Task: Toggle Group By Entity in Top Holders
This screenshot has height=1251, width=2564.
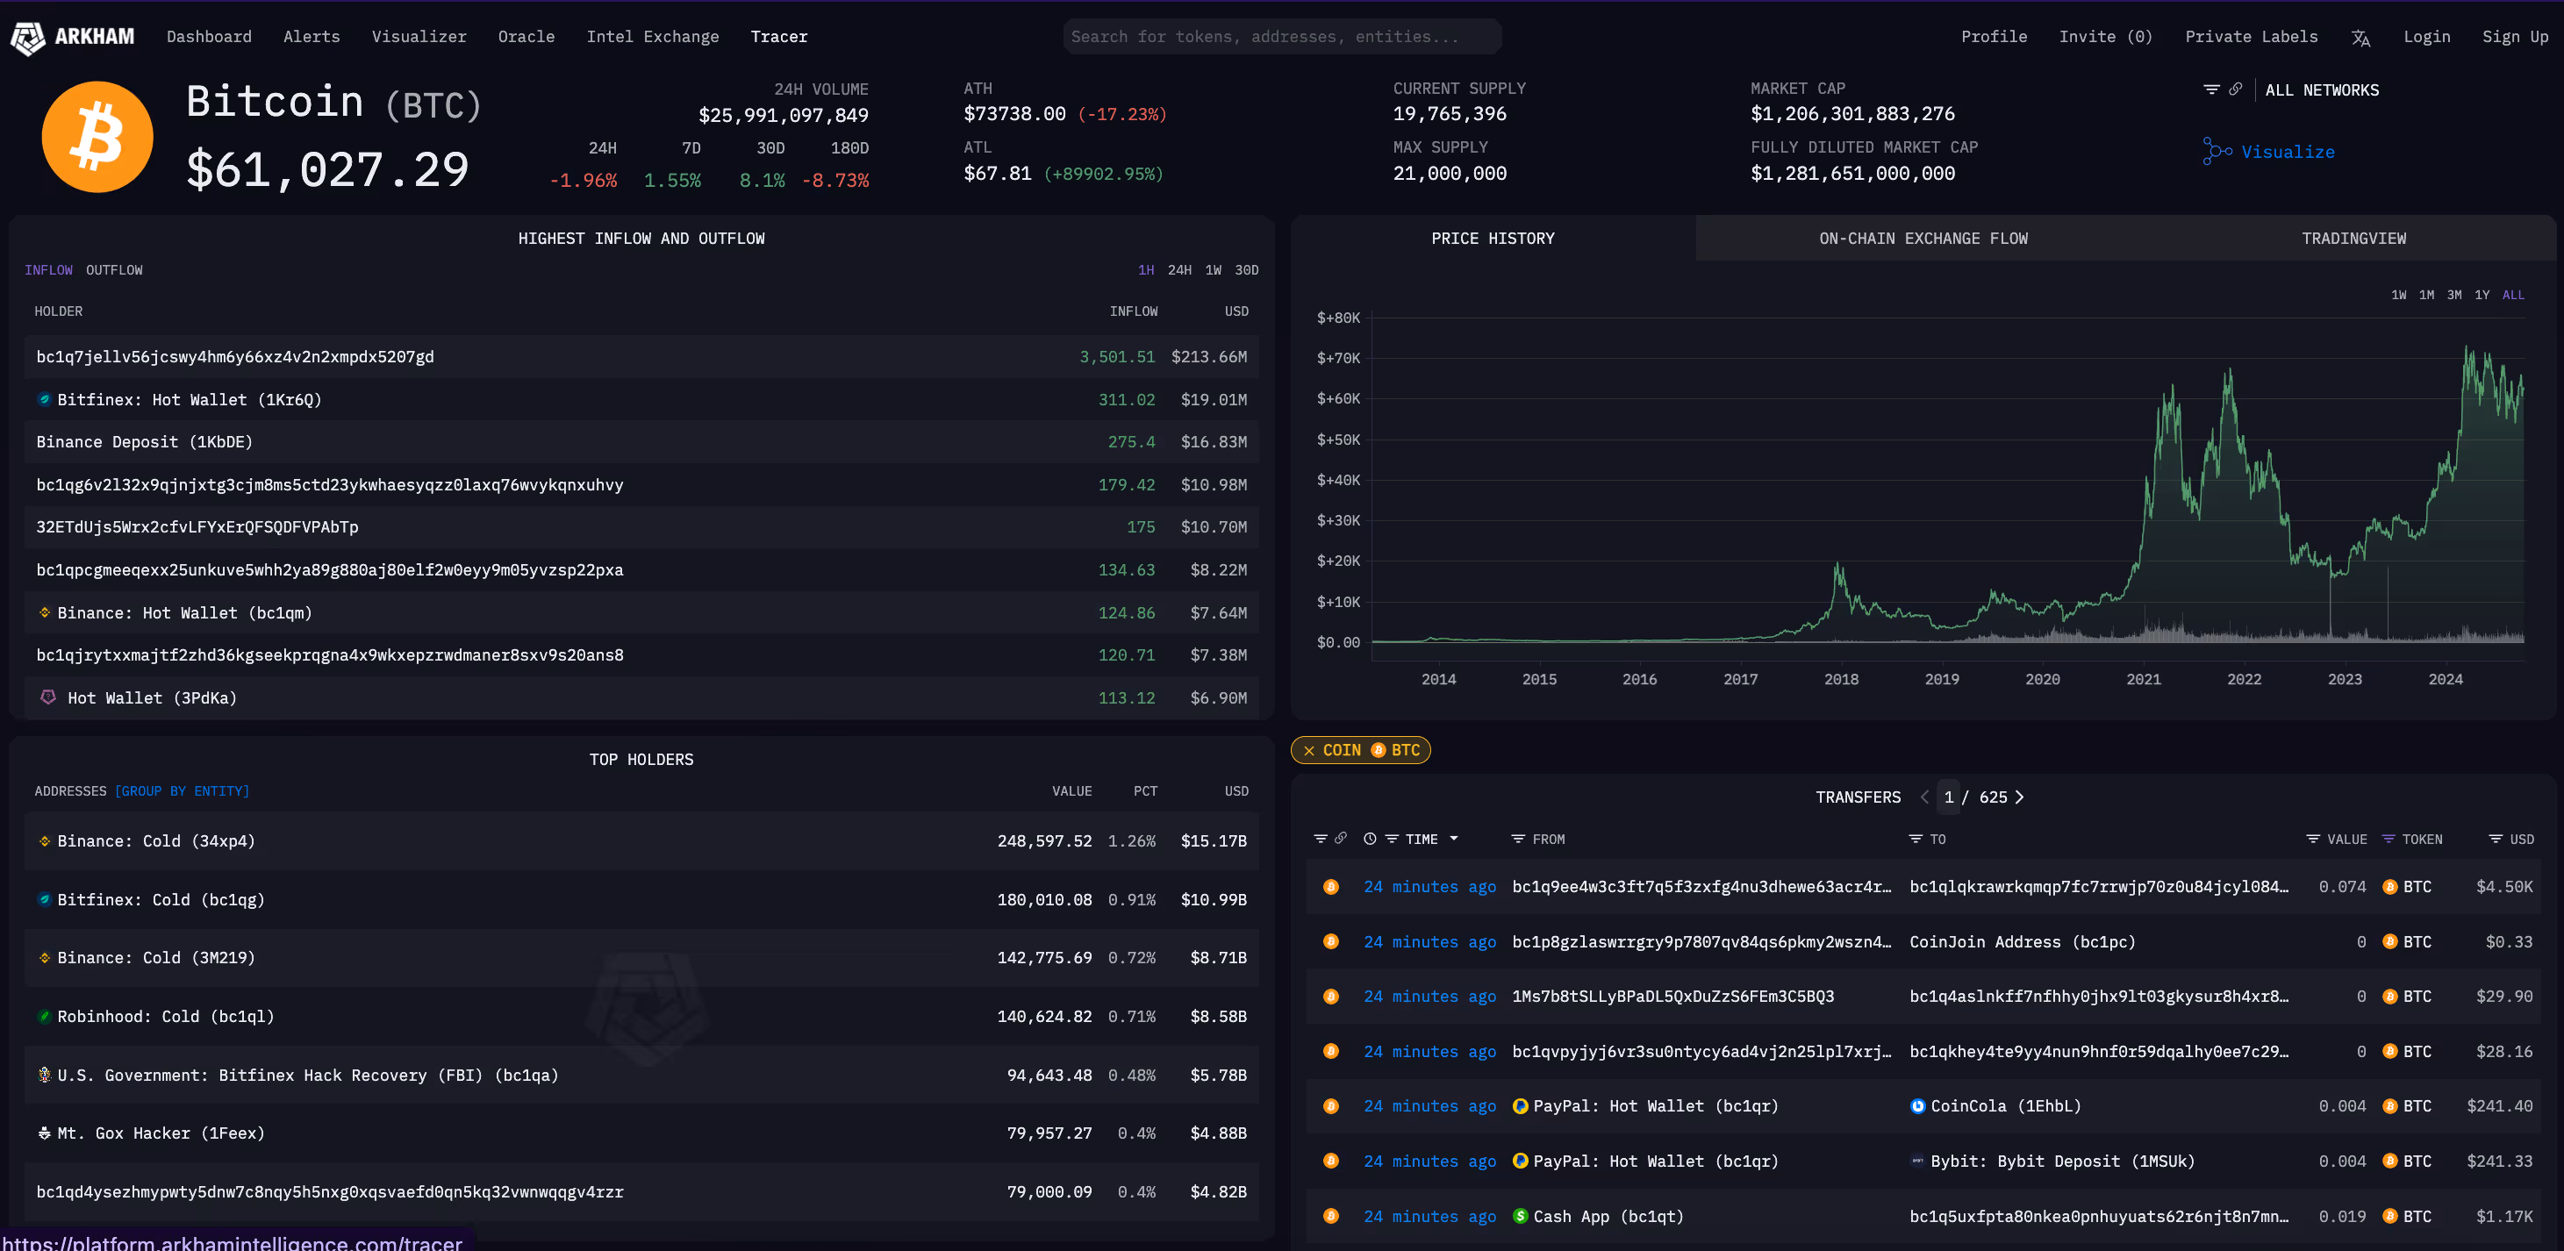Action: 183,791
